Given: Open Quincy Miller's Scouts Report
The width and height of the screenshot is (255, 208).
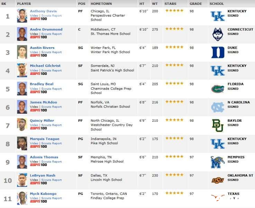Looking at the screenshot, I should [x=51, y=125].
